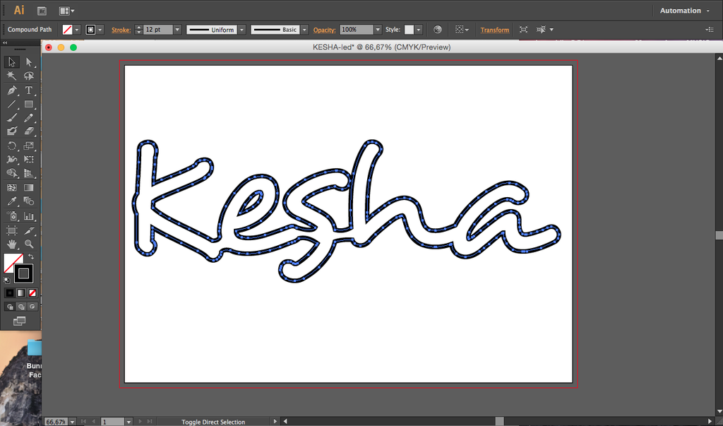
Task: Click the Stroke panel link
Action: [x=121, y=30]
